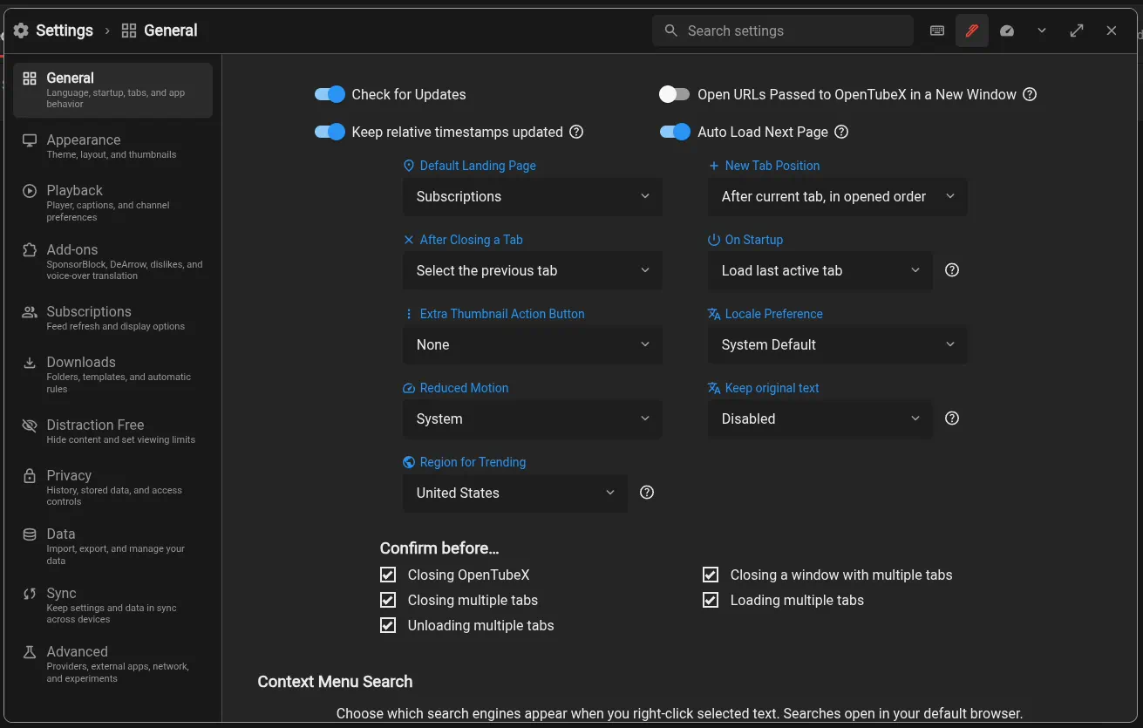Click the Search settings field
This screenshot has height=728, width=1143.
coord(783,31)
